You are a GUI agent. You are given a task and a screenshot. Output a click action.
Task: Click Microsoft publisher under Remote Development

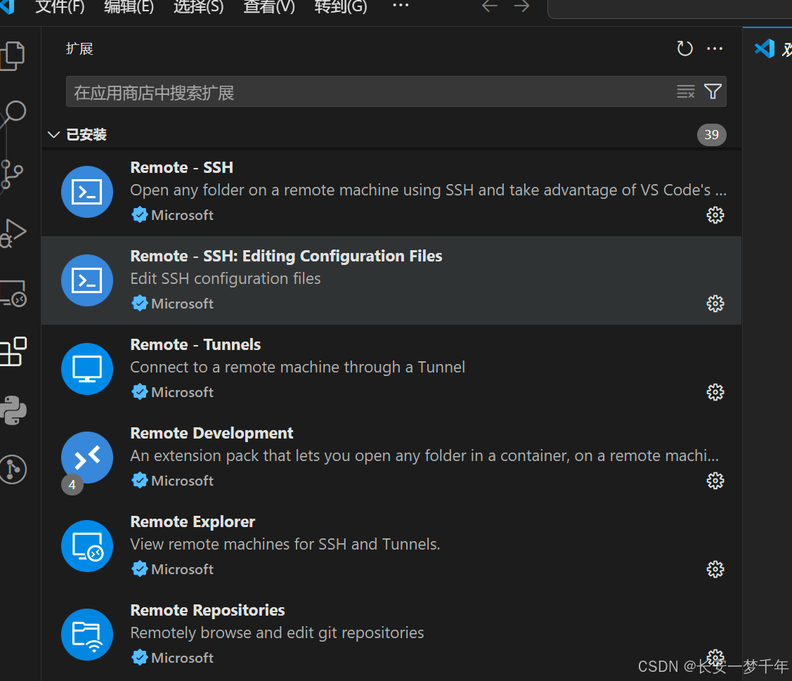[182, 481]
